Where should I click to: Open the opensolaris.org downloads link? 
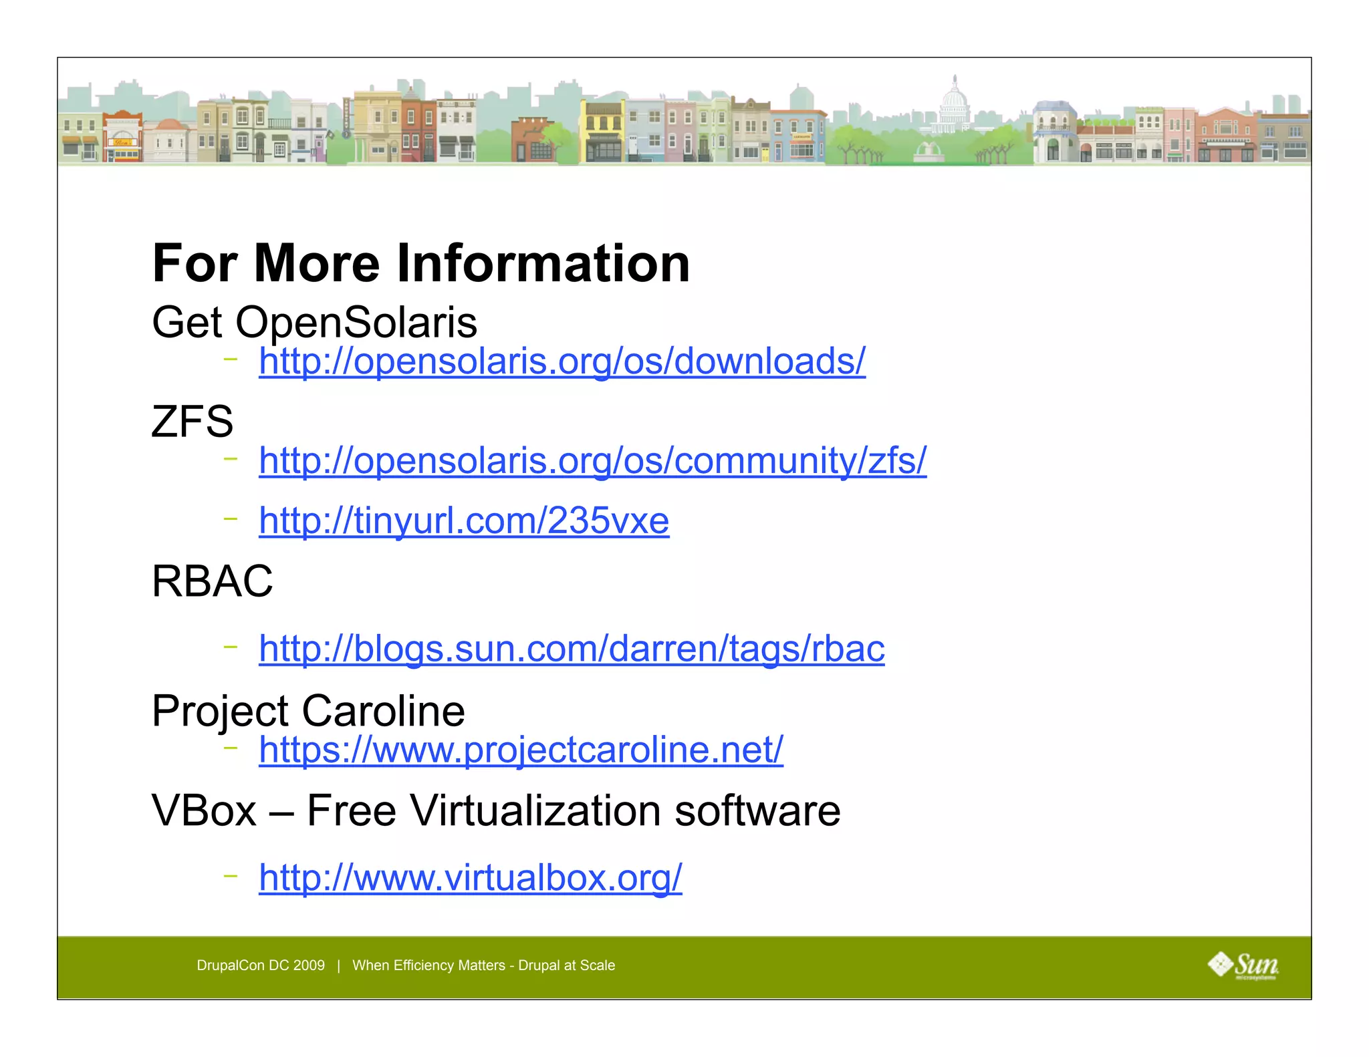coord(562,361)
